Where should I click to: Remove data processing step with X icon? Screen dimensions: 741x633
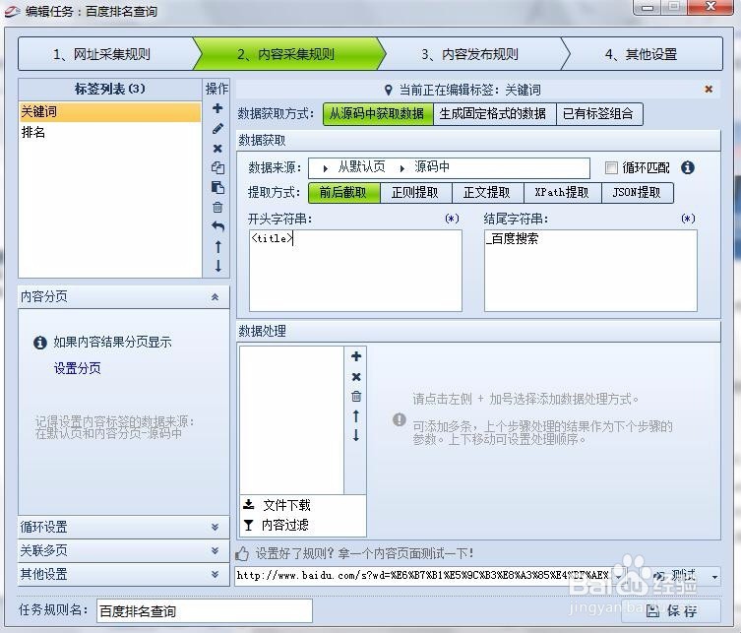click(356, 377)
